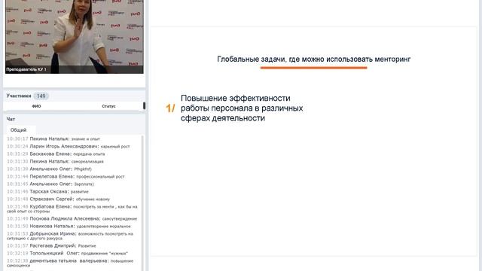Select Тарская Оксана's 'развитие' message
This screenshot has width=482, height=271.
pyautogui.click(x=47, y=191)
